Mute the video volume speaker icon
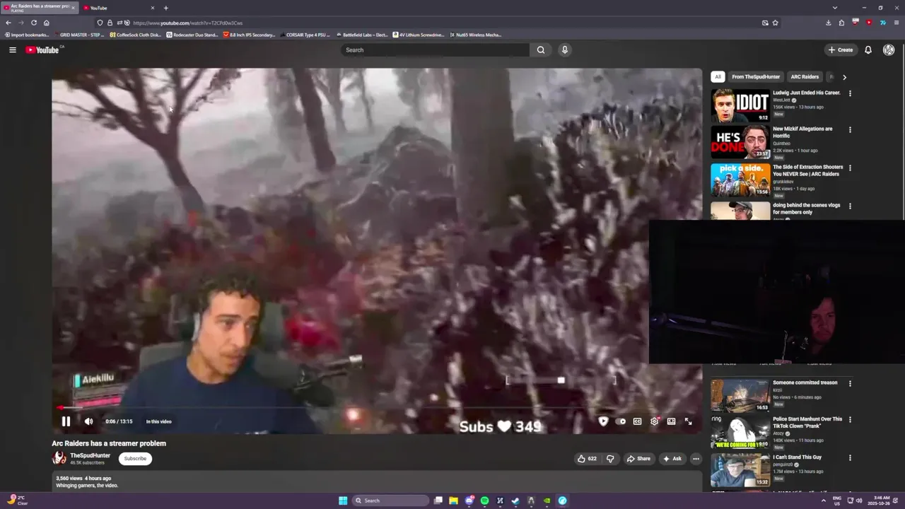The image size is (905, 509). [88, 421]
